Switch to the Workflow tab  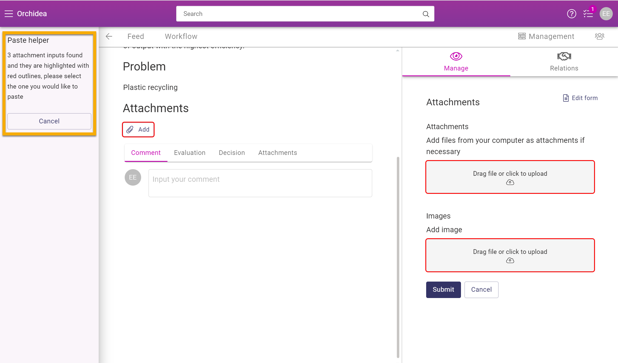point(181,36)
